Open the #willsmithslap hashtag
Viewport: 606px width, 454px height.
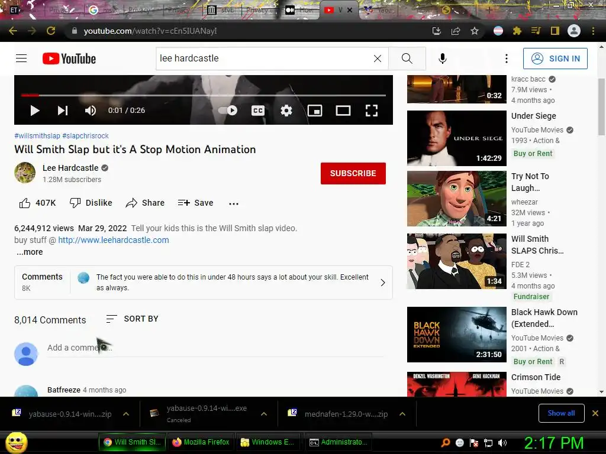(37, 136)
